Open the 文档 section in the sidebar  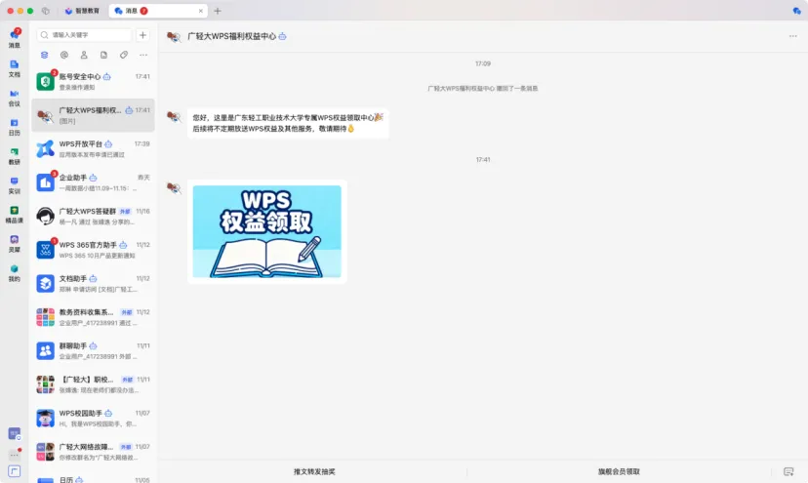click(15, 68)
